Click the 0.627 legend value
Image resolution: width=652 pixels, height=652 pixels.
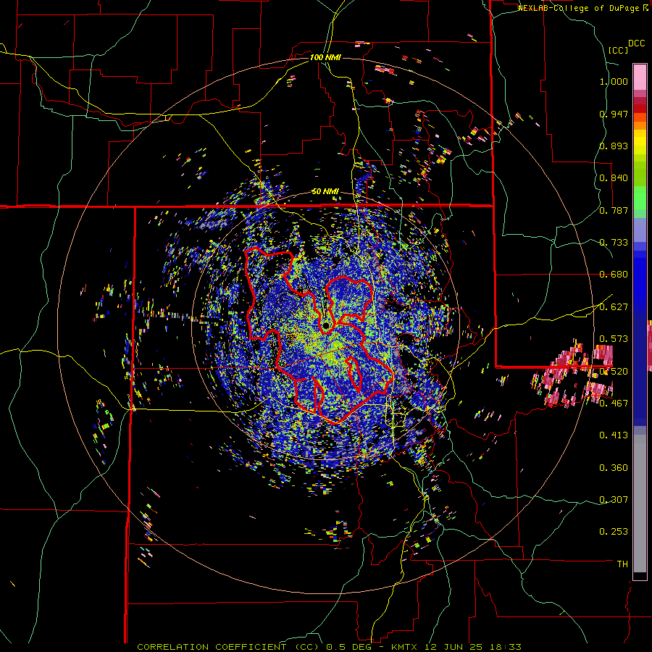point(614,307)
